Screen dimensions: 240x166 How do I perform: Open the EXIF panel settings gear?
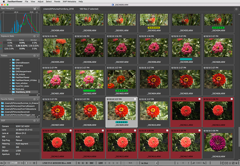(x=34, y=121)
